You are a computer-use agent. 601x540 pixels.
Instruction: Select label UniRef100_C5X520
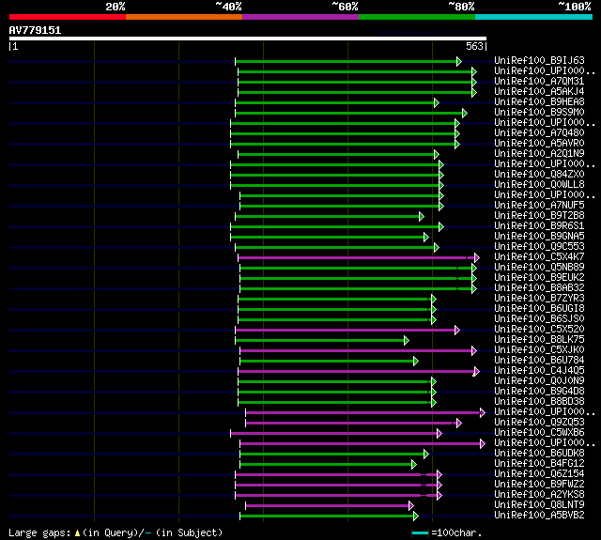(x=539, y=330)
